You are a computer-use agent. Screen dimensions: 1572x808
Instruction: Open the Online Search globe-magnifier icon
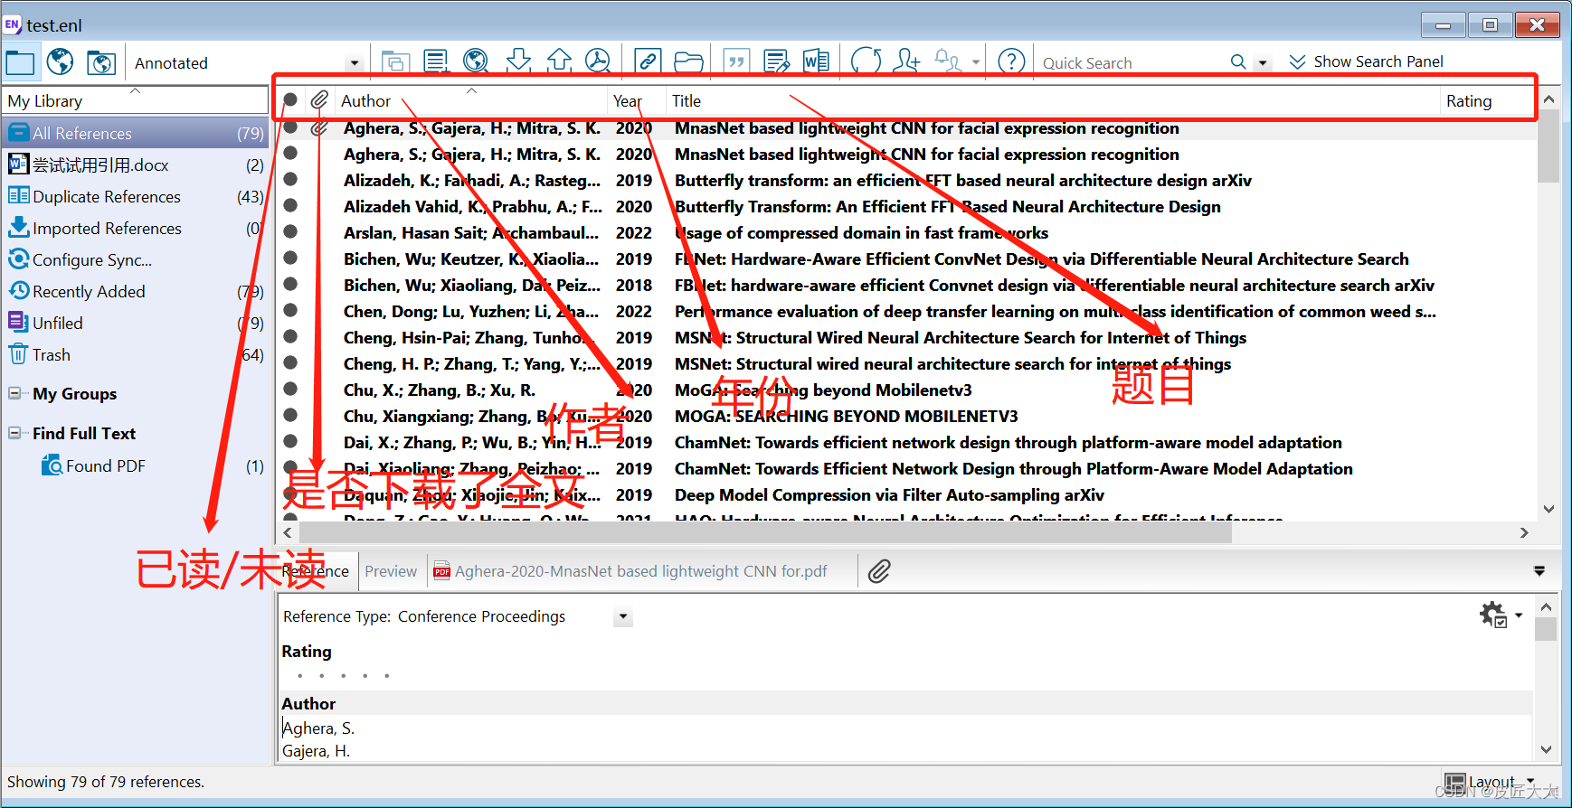pyautogui.click(x=476, y=61)
